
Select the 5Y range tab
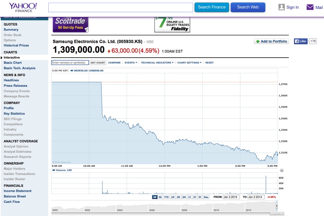tap(200, 197)
